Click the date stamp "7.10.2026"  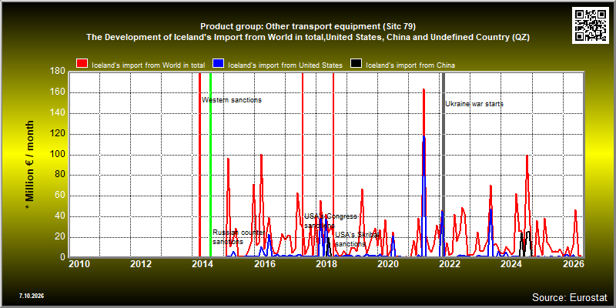(x=32, y=296)
